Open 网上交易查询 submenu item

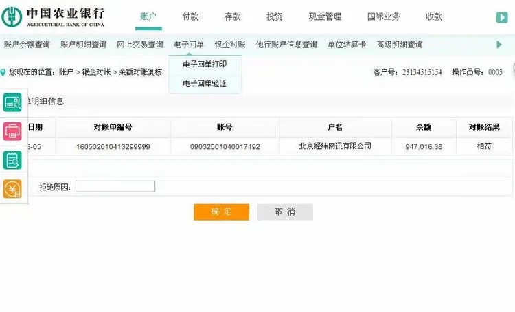140,45
